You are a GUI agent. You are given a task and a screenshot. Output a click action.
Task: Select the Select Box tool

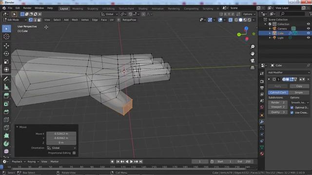pos(6,29)
